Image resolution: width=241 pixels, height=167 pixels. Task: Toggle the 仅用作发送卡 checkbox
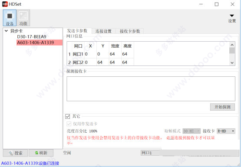(x=69, y=124)
